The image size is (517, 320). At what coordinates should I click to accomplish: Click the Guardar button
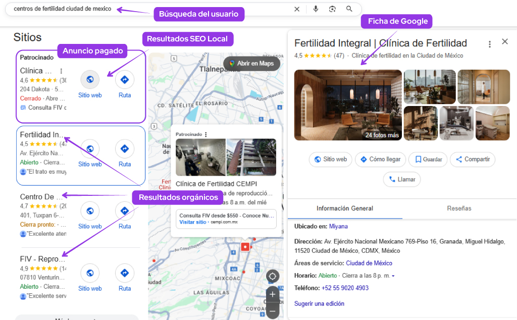coord(428,159)
